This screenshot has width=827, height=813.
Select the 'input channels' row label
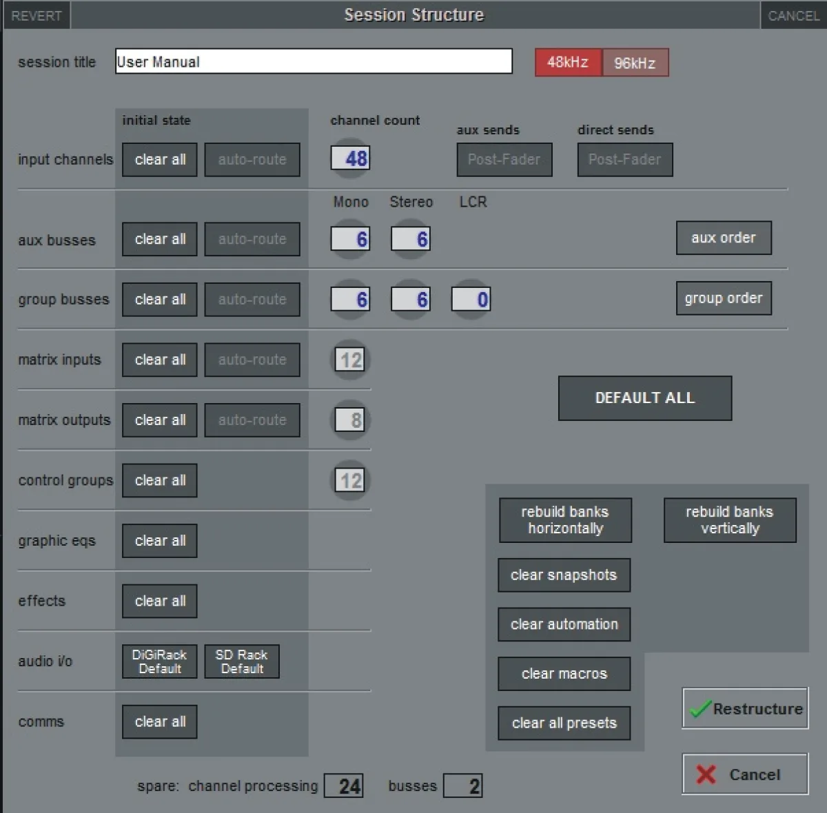coord(65,160)
